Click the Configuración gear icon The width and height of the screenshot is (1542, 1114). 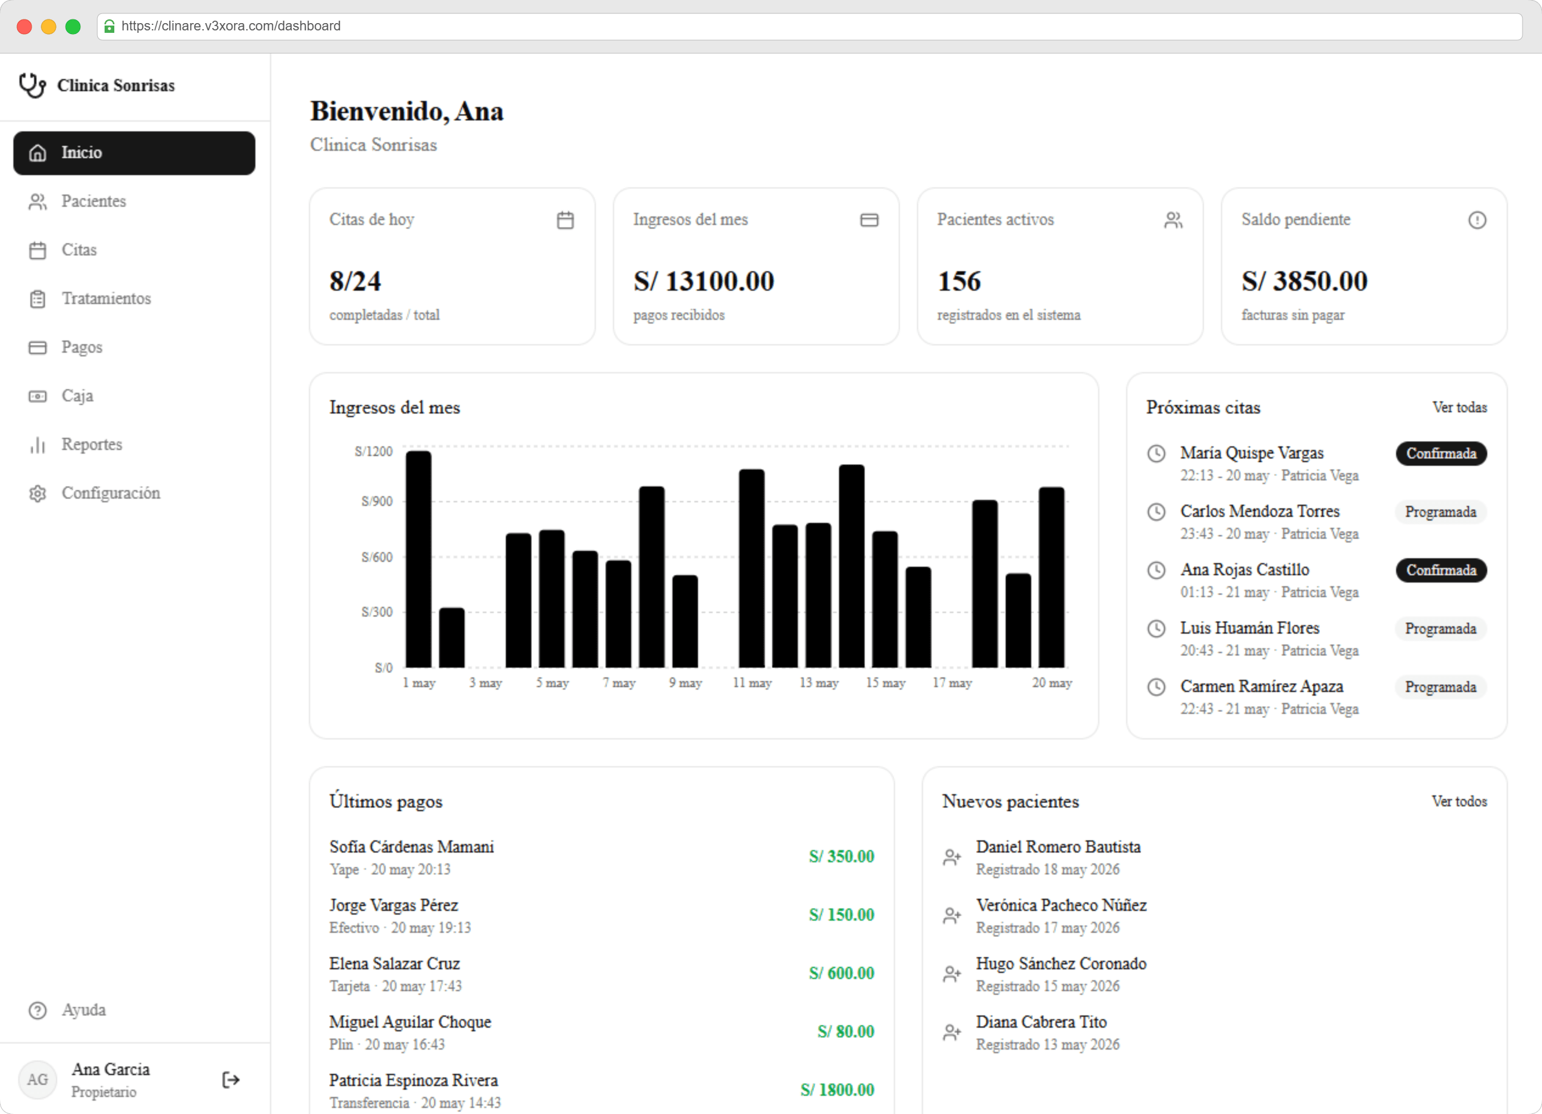(37, 494)
